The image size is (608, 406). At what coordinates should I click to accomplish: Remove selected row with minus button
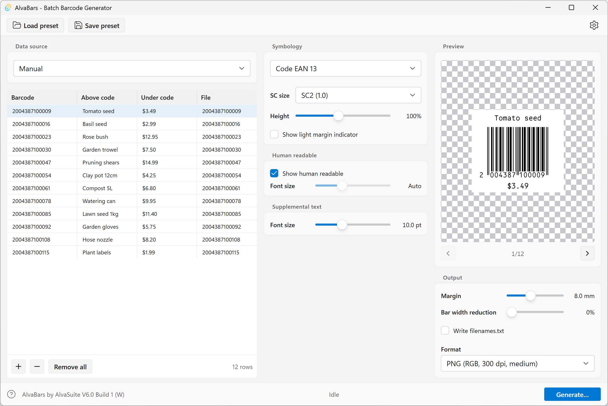[x=37, y=366]
